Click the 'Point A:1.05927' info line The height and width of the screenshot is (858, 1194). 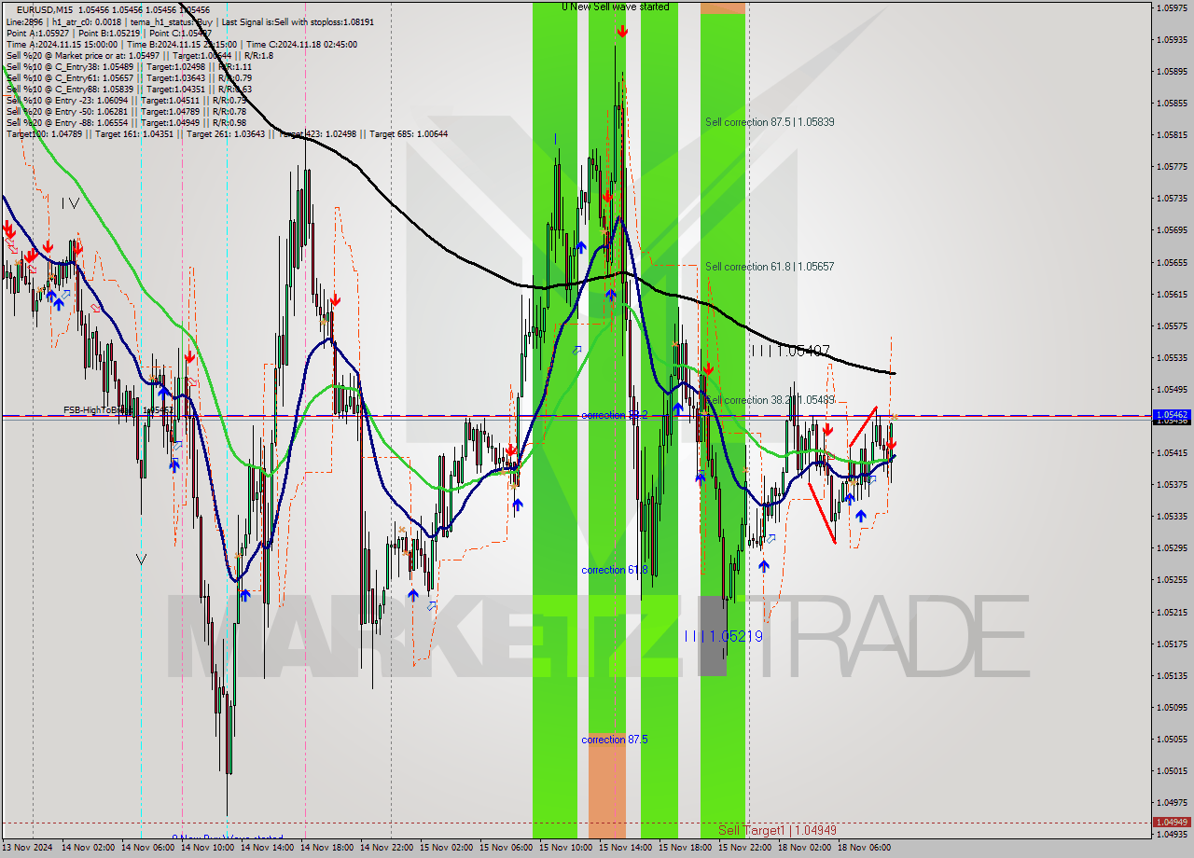pos(37,33)
